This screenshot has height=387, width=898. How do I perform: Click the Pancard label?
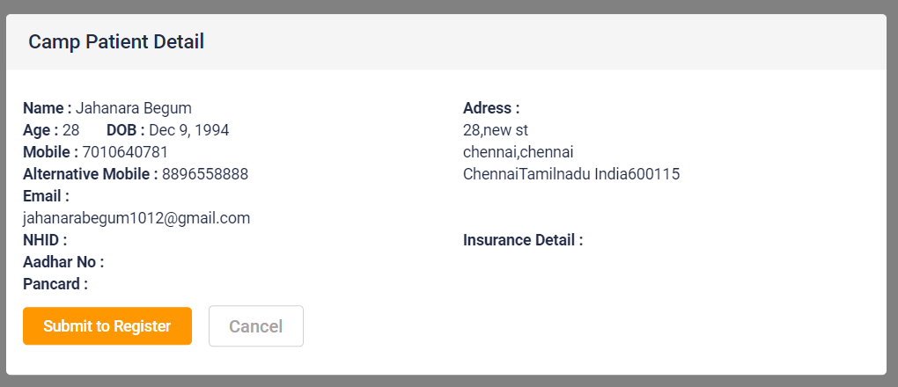[55, 284]
